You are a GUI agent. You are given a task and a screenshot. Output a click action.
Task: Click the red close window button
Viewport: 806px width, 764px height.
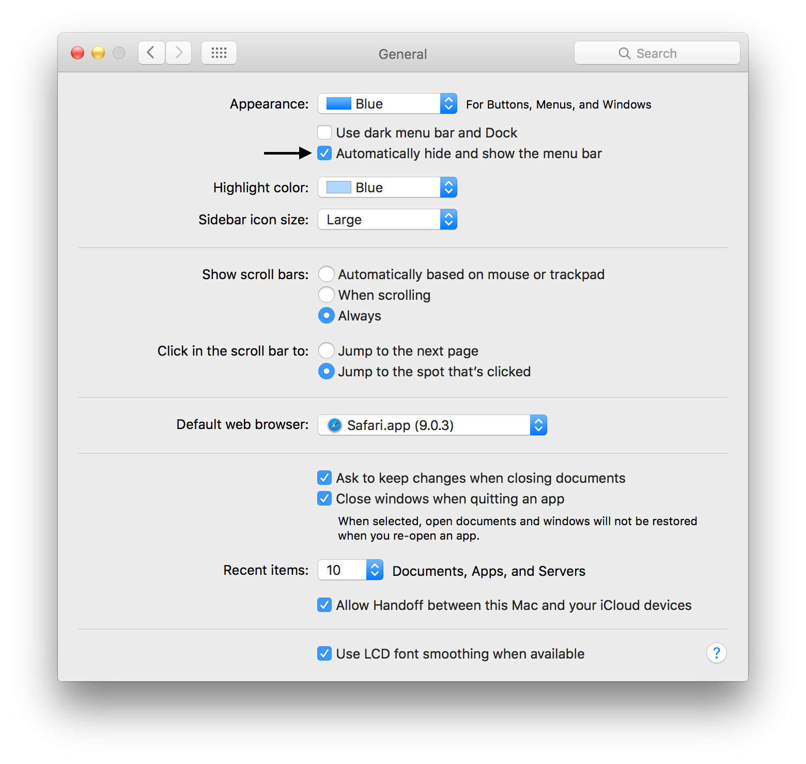(78, 53)
